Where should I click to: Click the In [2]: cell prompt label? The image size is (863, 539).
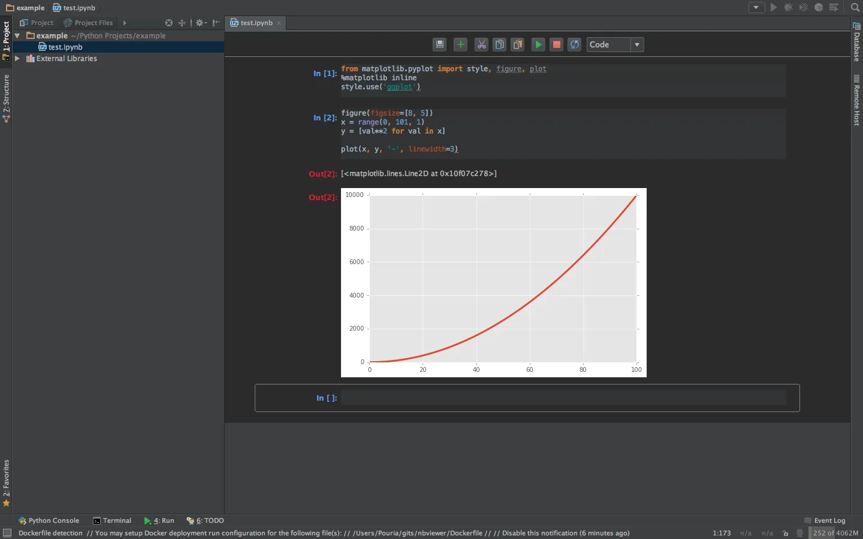(x=325, y=118)
